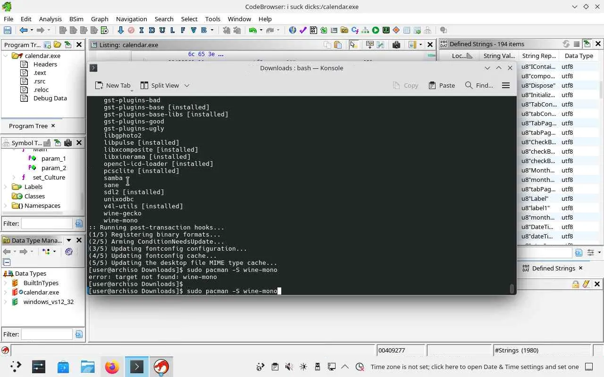Open Dolphin file manager from the taskbar
The image size is (604, 377).
click(88, 367)
